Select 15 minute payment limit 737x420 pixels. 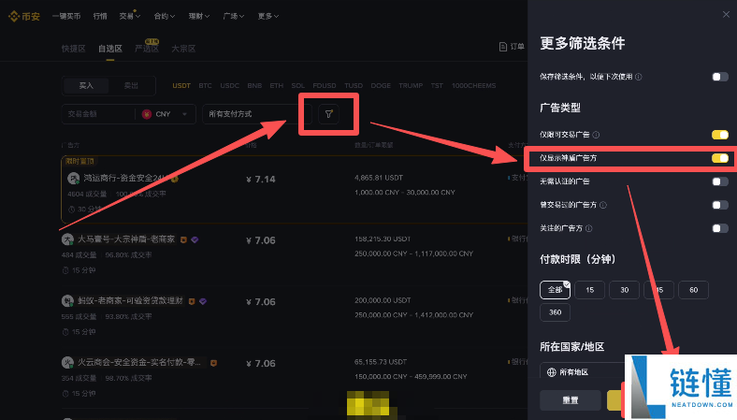[x=590, y=290]
